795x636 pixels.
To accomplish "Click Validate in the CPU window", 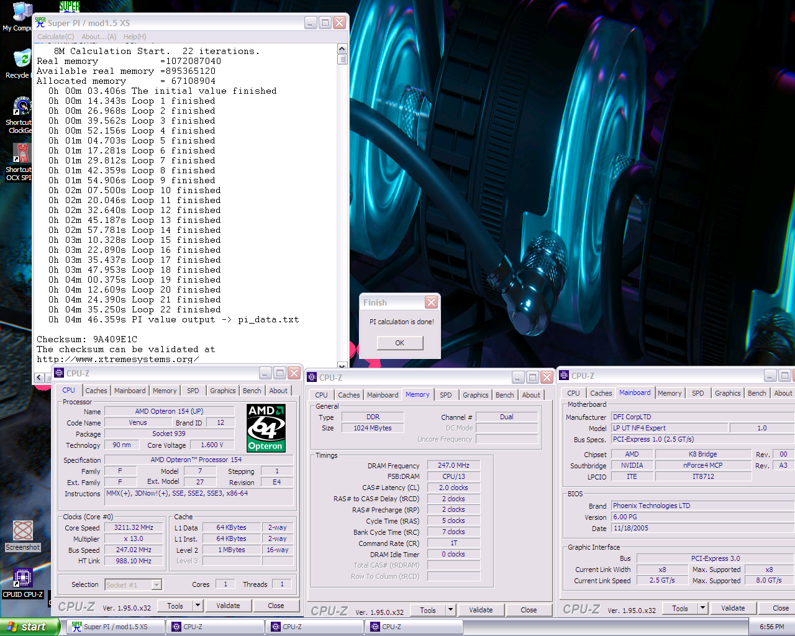I will (x=228, y=606).
